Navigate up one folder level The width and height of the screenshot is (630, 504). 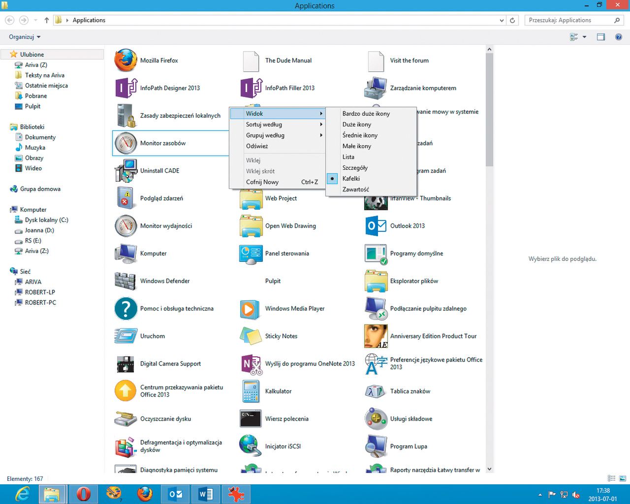(x=47, y=20)
